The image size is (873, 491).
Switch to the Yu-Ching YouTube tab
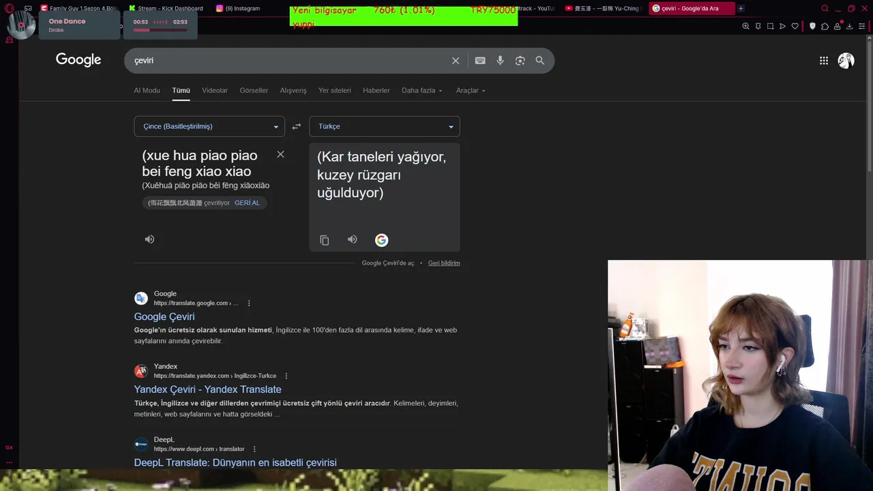pos(604,8)
